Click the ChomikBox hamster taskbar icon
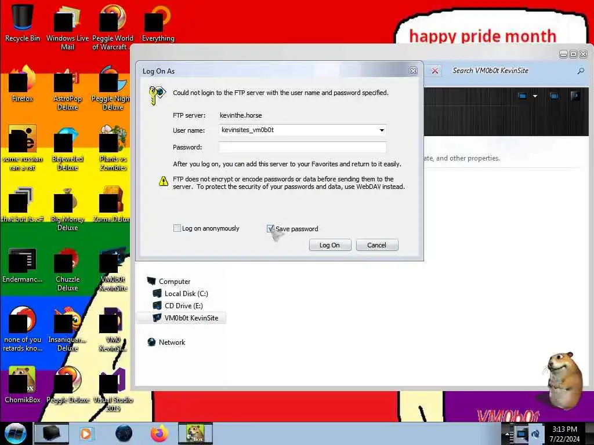Viewport: 594px width, 445px height. click(195, 433)
